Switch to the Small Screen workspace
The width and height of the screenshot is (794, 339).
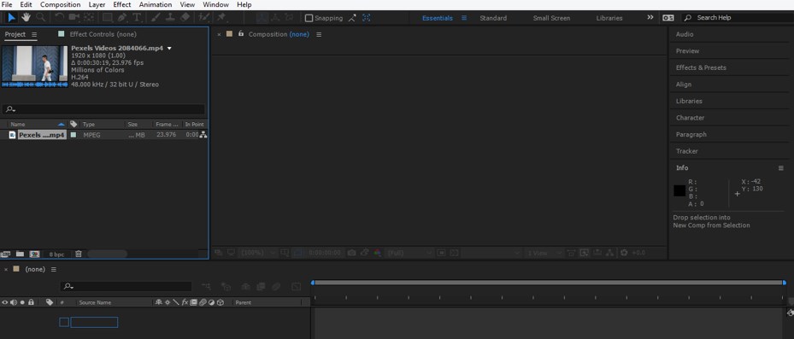[x=551, y=18]
